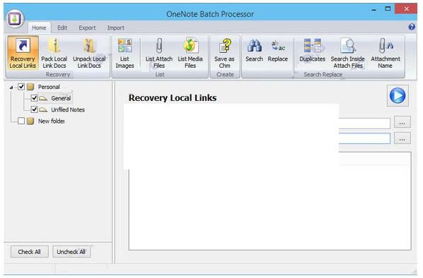Start processing with the blue play button
Viewport: 423px width, 278px height.
tap(398, 95)
